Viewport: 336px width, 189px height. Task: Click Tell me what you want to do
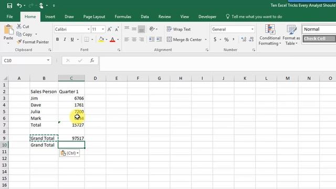pos(254,17)
